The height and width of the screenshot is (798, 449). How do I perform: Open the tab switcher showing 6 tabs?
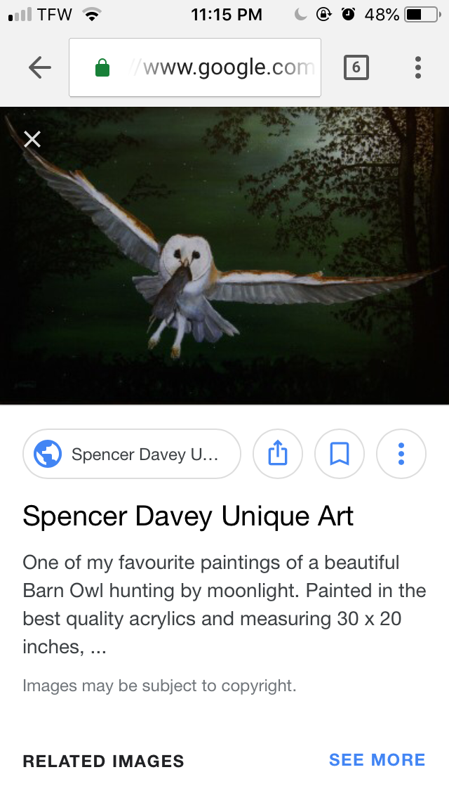coord(356,67)
